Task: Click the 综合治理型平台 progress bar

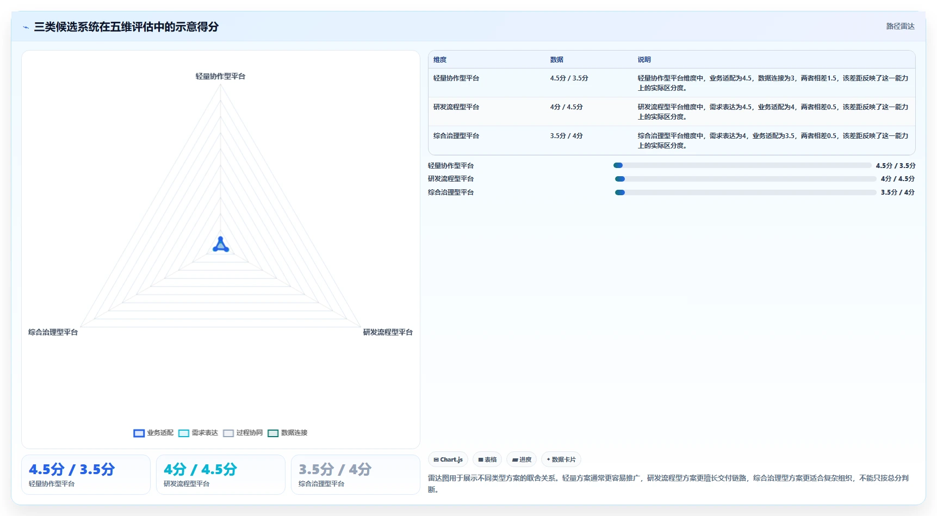Action: point(746,192)
